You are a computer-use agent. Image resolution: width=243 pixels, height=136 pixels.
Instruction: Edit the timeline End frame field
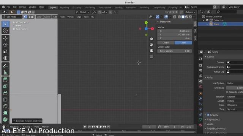(186, 127)
